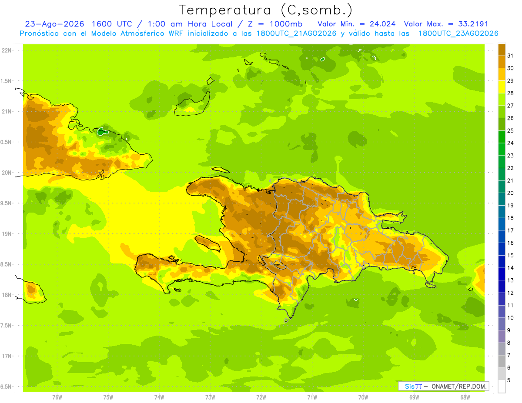The image size is (522, 403).
Task: Click the map title "Temperatura (C,somb.)"
Action: [265, 10]
